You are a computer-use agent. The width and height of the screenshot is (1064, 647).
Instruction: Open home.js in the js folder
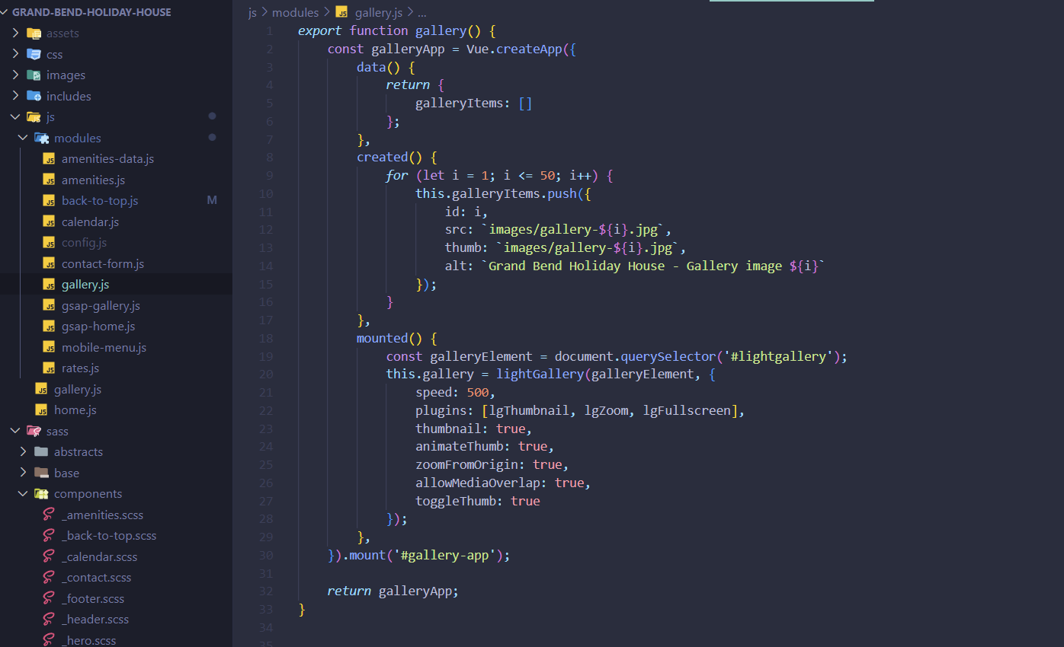[x=75, y=410]
